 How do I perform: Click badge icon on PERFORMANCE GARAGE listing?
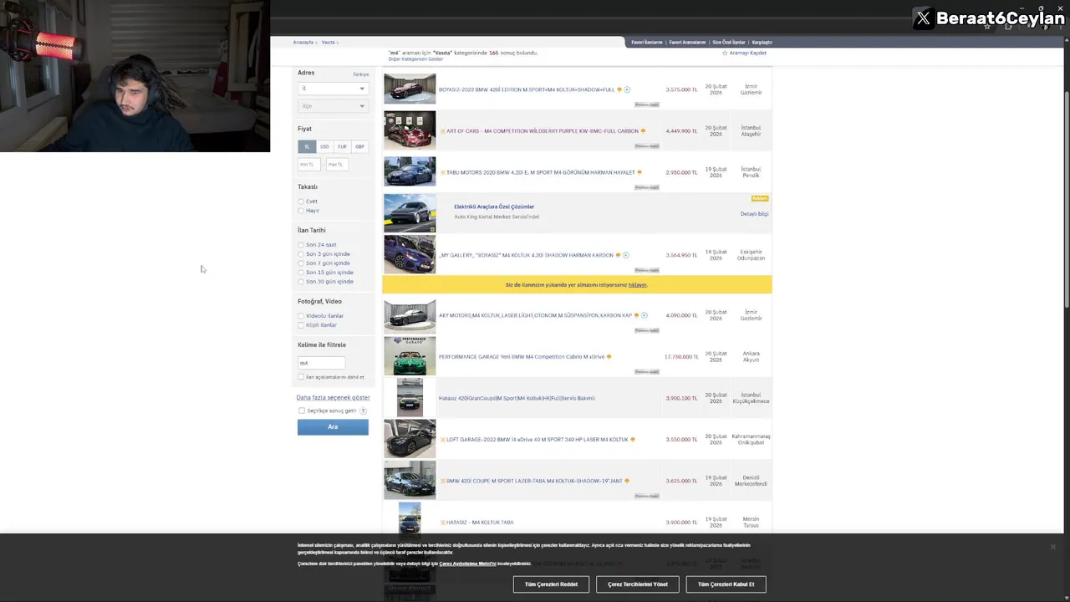(x=609, y=357)
